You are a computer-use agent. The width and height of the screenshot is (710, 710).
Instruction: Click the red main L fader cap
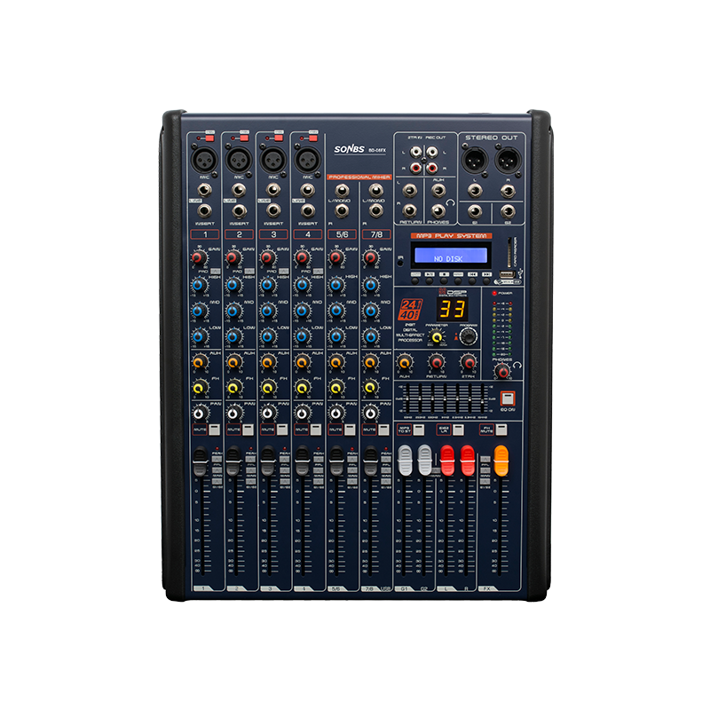(x=448, y=460)
